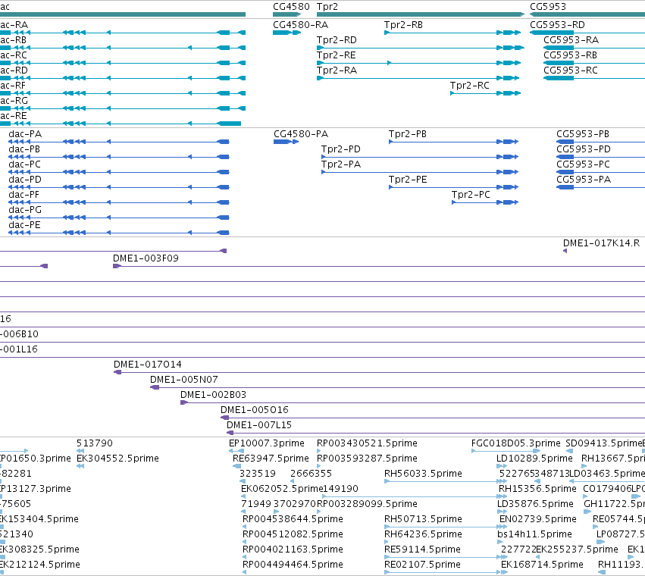Click the RP004538644.5prime EST label
Viewport: 645px width, 576px height.
point(293,520)
